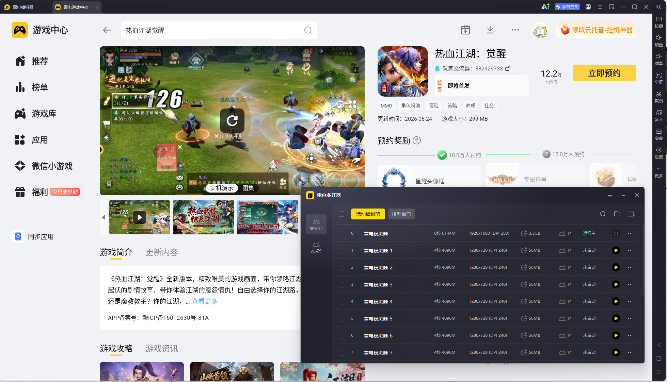The image size is (667, 382).
Task: Open the calendar schedule icon
Action: click(x=465, y=30)
